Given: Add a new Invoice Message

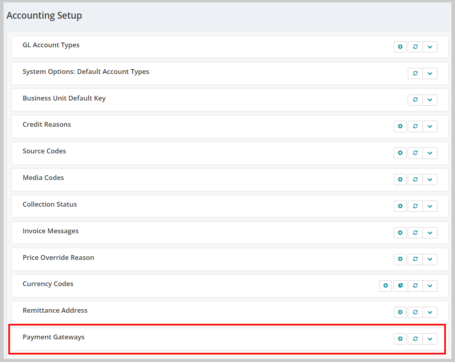Looking at the screenshot, I should pos(400,232).
